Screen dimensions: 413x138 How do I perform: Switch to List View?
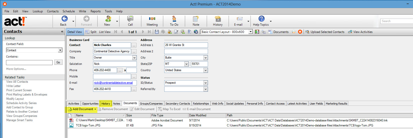[x=105, y=32]
